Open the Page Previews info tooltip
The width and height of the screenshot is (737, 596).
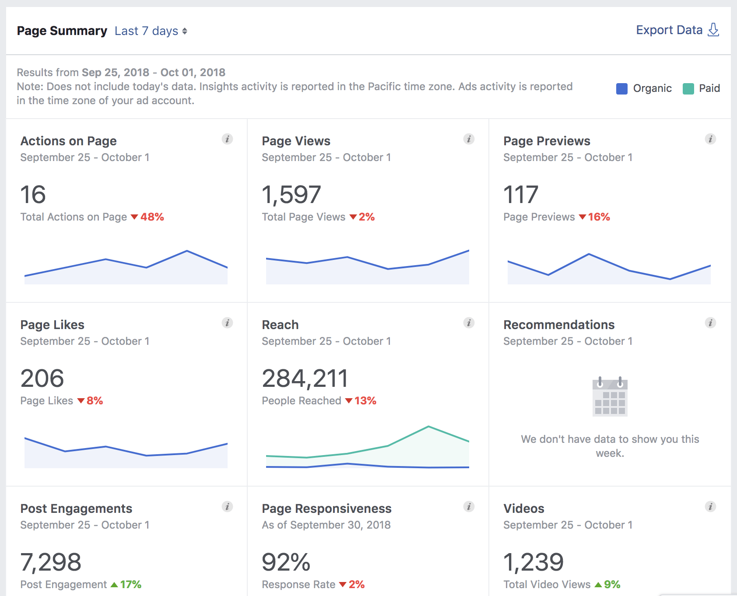click(711, 139)
